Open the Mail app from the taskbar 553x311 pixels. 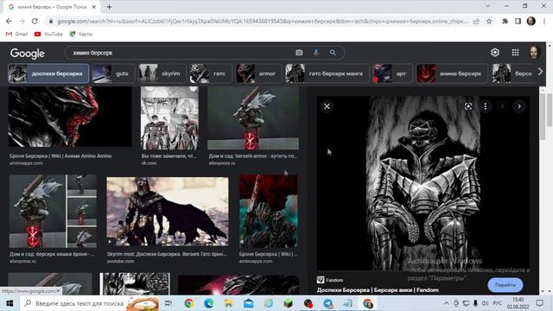(x=248, y=303)
